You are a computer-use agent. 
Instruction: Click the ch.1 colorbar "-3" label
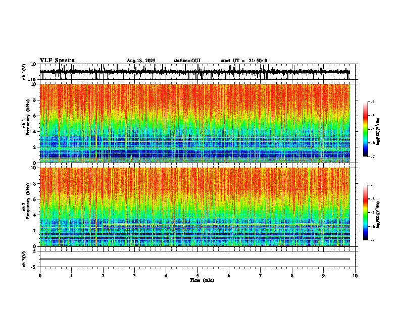(x=372, y=101)
